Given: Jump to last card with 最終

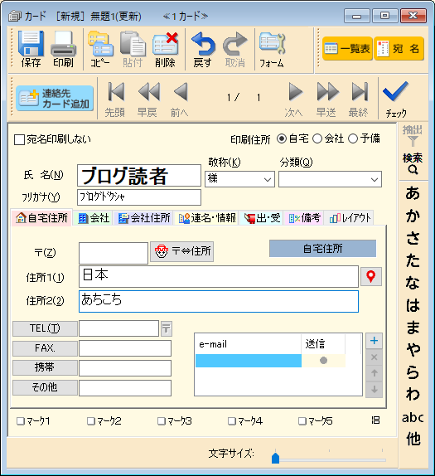Looking at the screenshot, I should coord(359,100).
